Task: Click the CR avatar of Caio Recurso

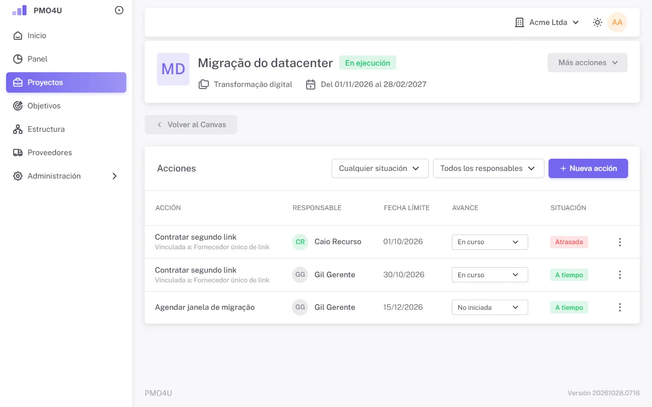Action: tap(300, 242)
